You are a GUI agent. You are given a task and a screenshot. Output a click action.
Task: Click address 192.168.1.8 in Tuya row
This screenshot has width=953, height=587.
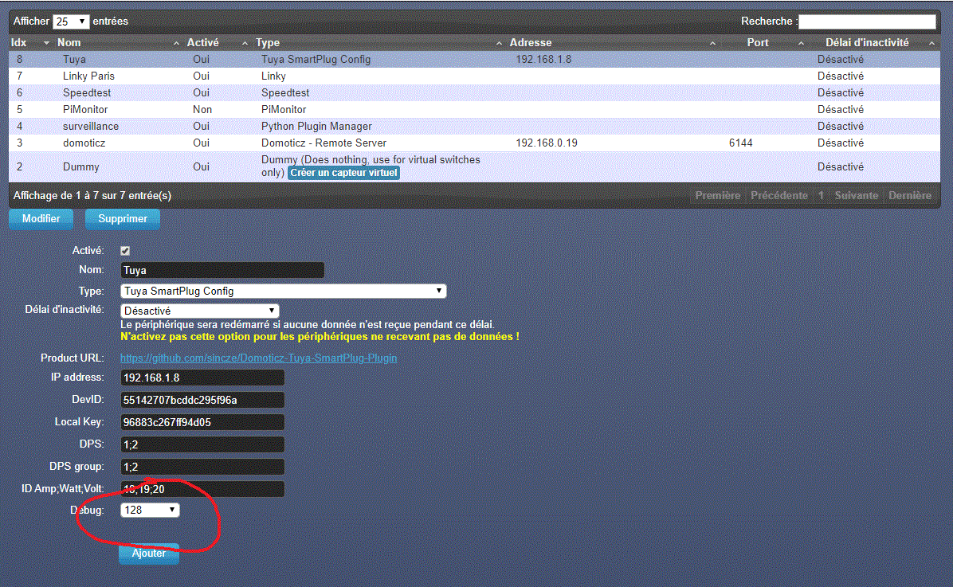point(543,60)
